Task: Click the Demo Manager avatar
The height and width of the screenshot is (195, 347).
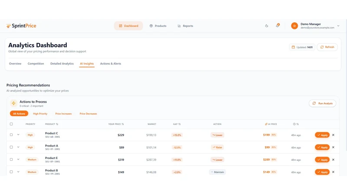Action: pyautogui.click(x=295, y=26)
